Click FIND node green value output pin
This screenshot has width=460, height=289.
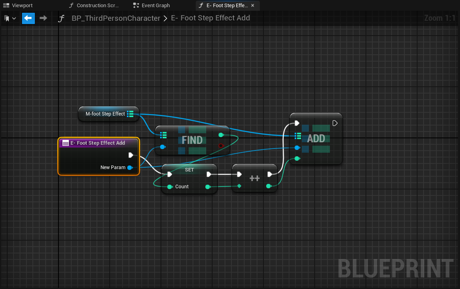click(221, 135)
